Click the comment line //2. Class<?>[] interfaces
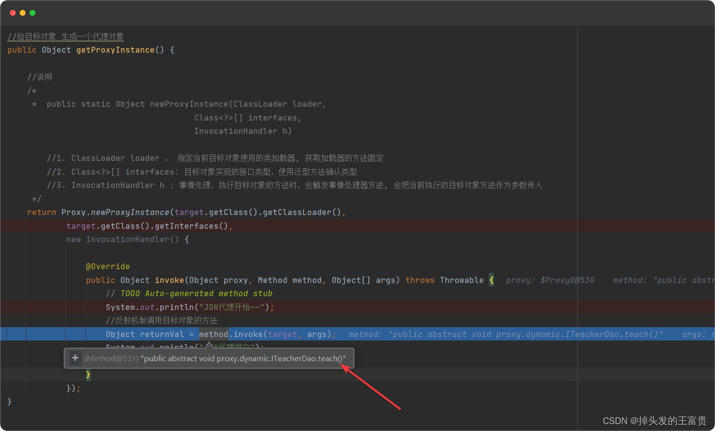This screenshot has height=431, width=715. 202,172
